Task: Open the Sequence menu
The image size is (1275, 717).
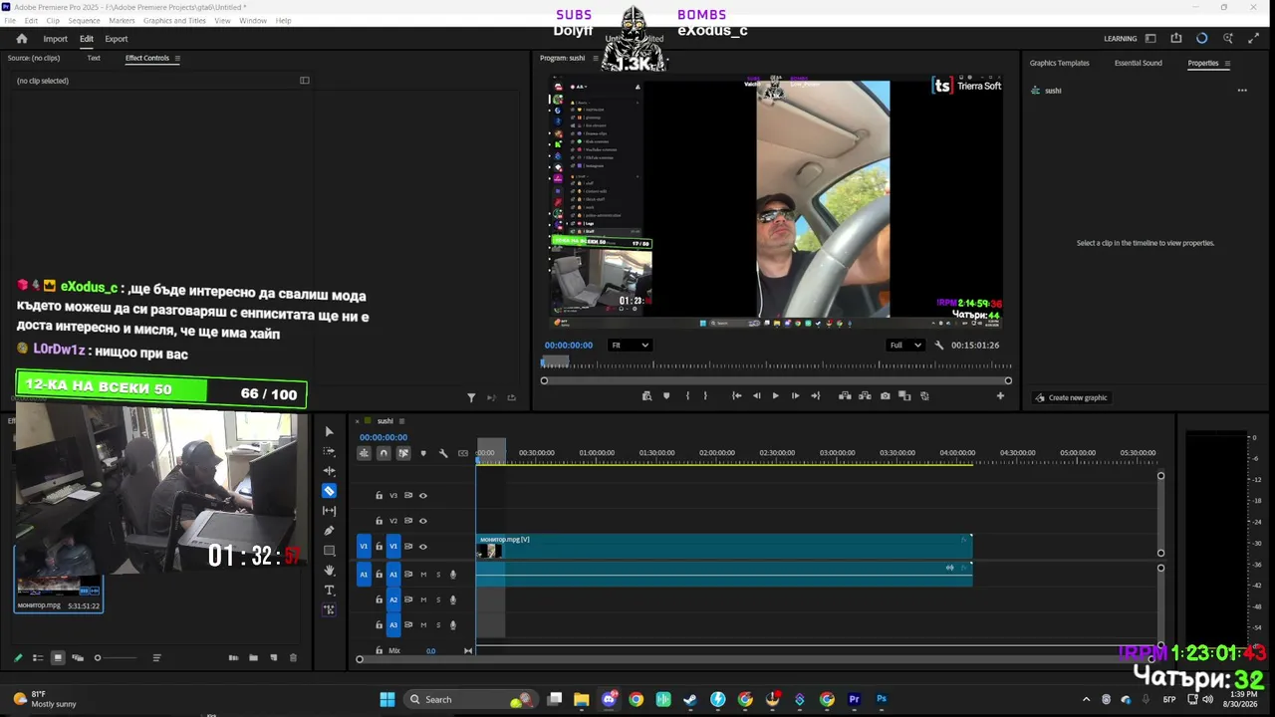Action: [84, 21]
